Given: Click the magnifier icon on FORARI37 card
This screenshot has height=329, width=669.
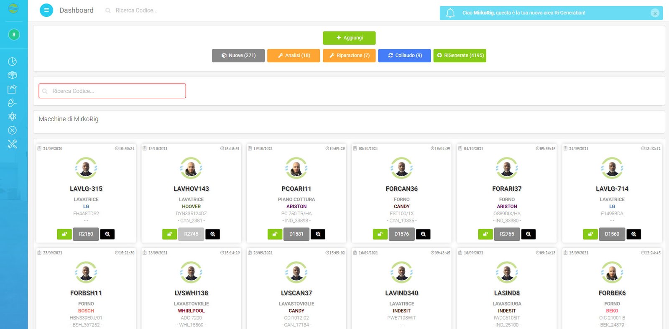Looking at the screenshot, I should [x=529, y=234].
